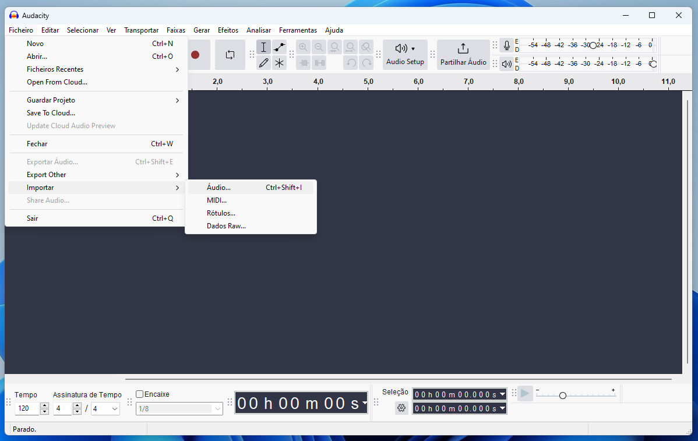Click the microphone record meter icon
698x441 pixels.
pyautogui.click(x=507, y=45)
